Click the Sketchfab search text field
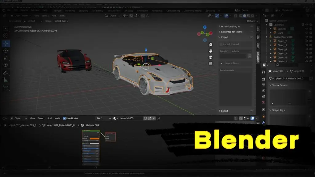 point(233,56)
